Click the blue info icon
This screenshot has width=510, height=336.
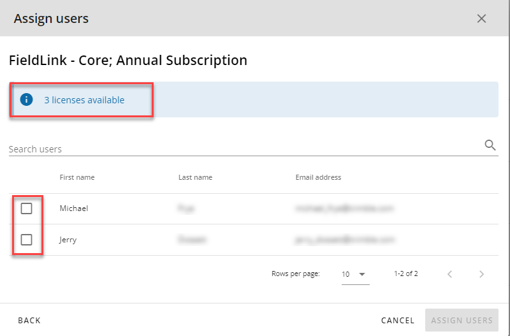(x=26, y=99)
